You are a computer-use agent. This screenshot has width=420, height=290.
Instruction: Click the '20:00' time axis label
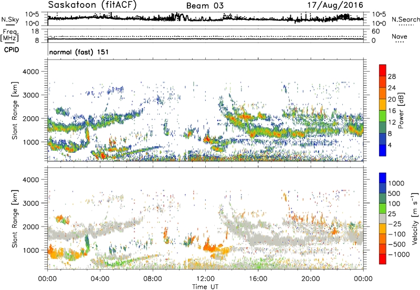coord(310,279)
